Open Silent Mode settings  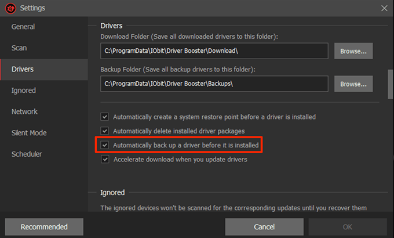[29, 133]
